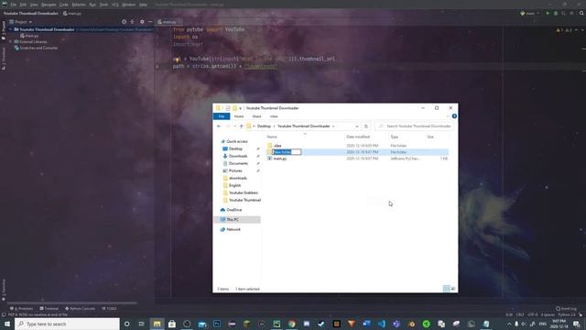The image size is (586, 330).
Task: Open the File menu in PyCharm
Action: pos(14,5)
